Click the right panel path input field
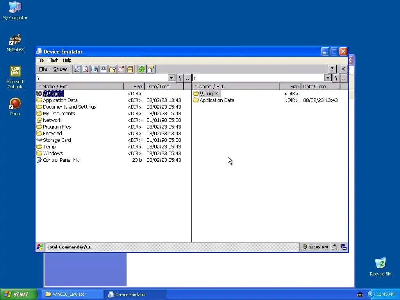The height and width of the screenshot is (300, 400). click(x=258, y=78)
